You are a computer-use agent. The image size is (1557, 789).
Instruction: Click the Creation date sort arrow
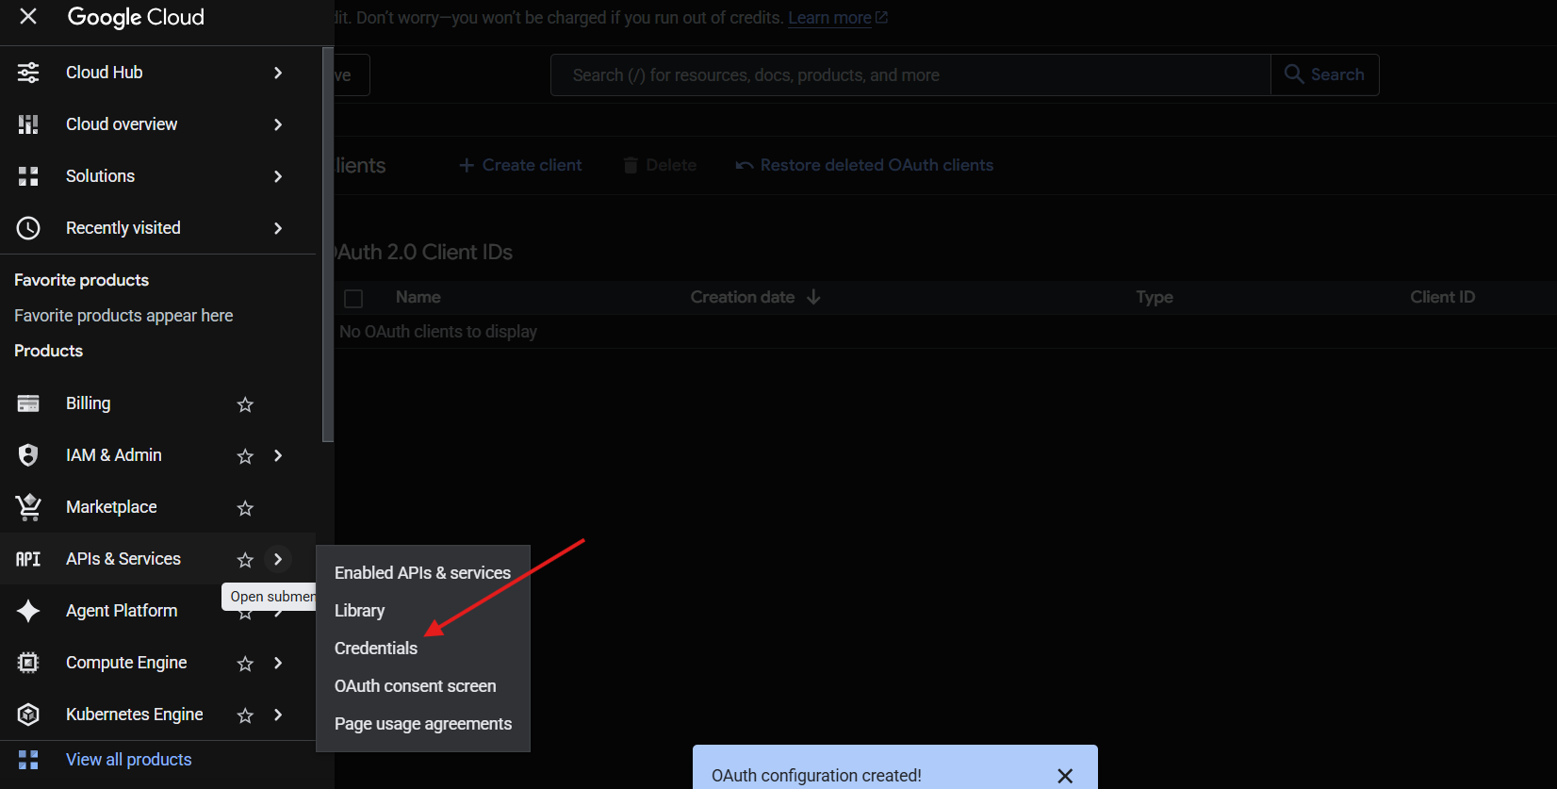[x=813, y=297]
